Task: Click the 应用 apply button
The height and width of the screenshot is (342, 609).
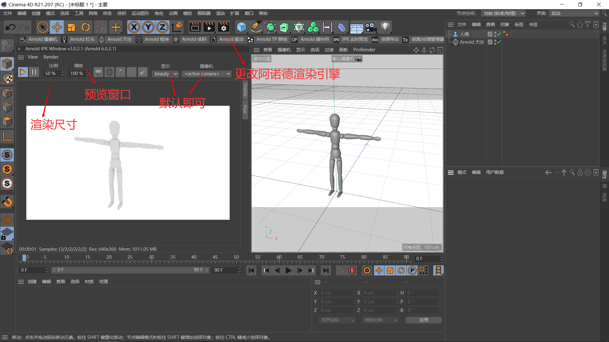Action: point(423,320)
